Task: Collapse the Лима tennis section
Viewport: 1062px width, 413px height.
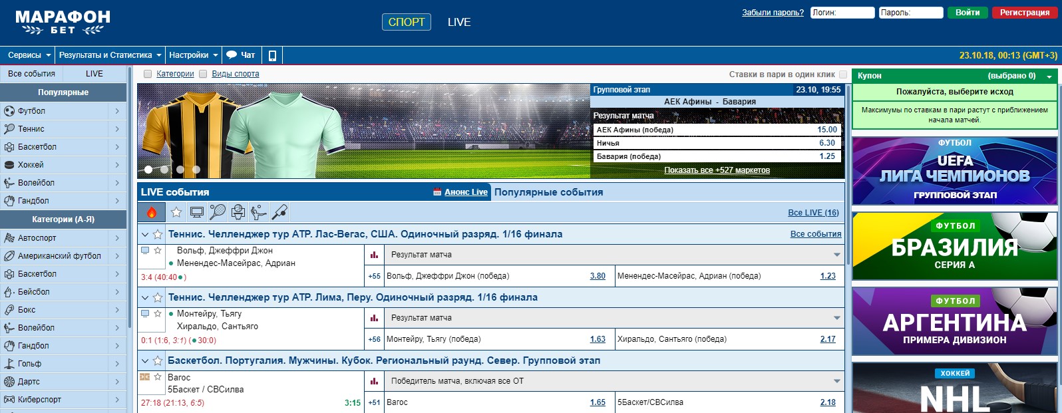Action: (x=145, y=297)
